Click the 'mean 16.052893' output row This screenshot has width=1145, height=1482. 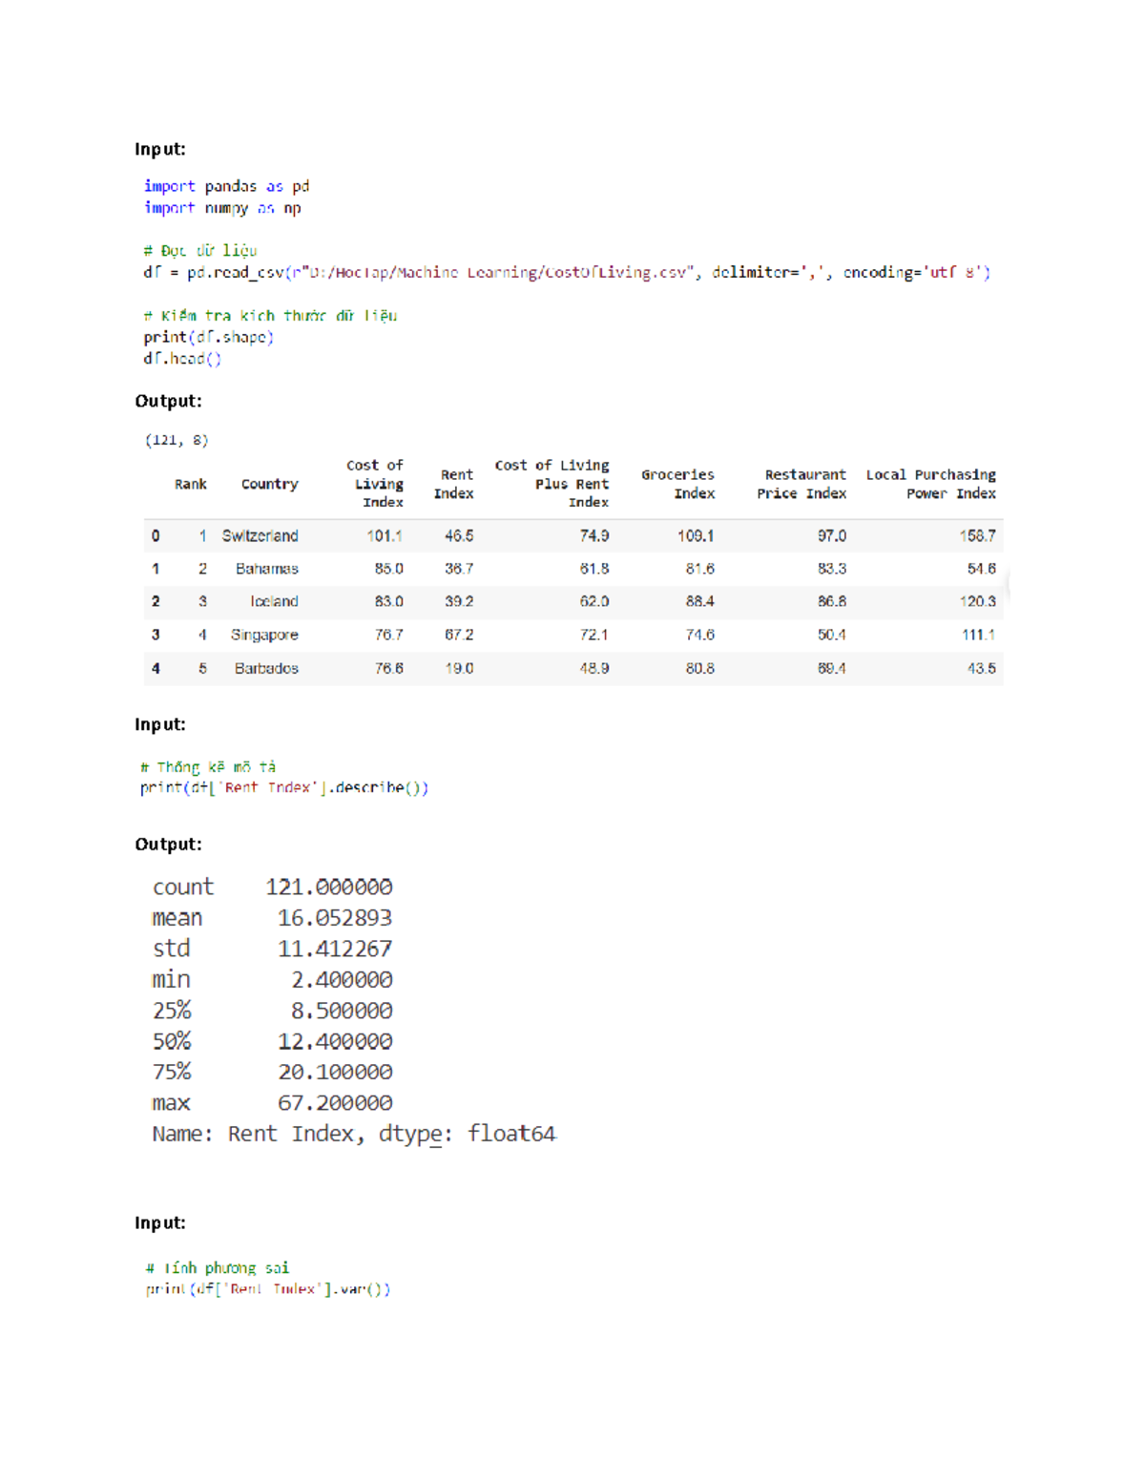(273, 918)
